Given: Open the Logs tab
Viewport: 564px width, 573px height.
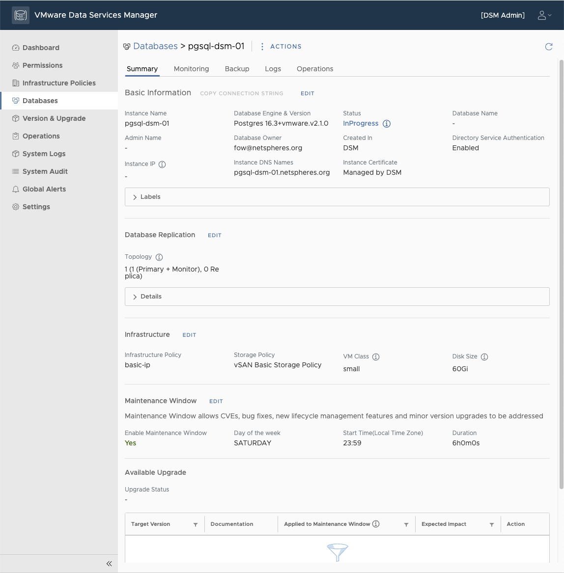Looking at the screenshot, I should click(x=273, y=69).
